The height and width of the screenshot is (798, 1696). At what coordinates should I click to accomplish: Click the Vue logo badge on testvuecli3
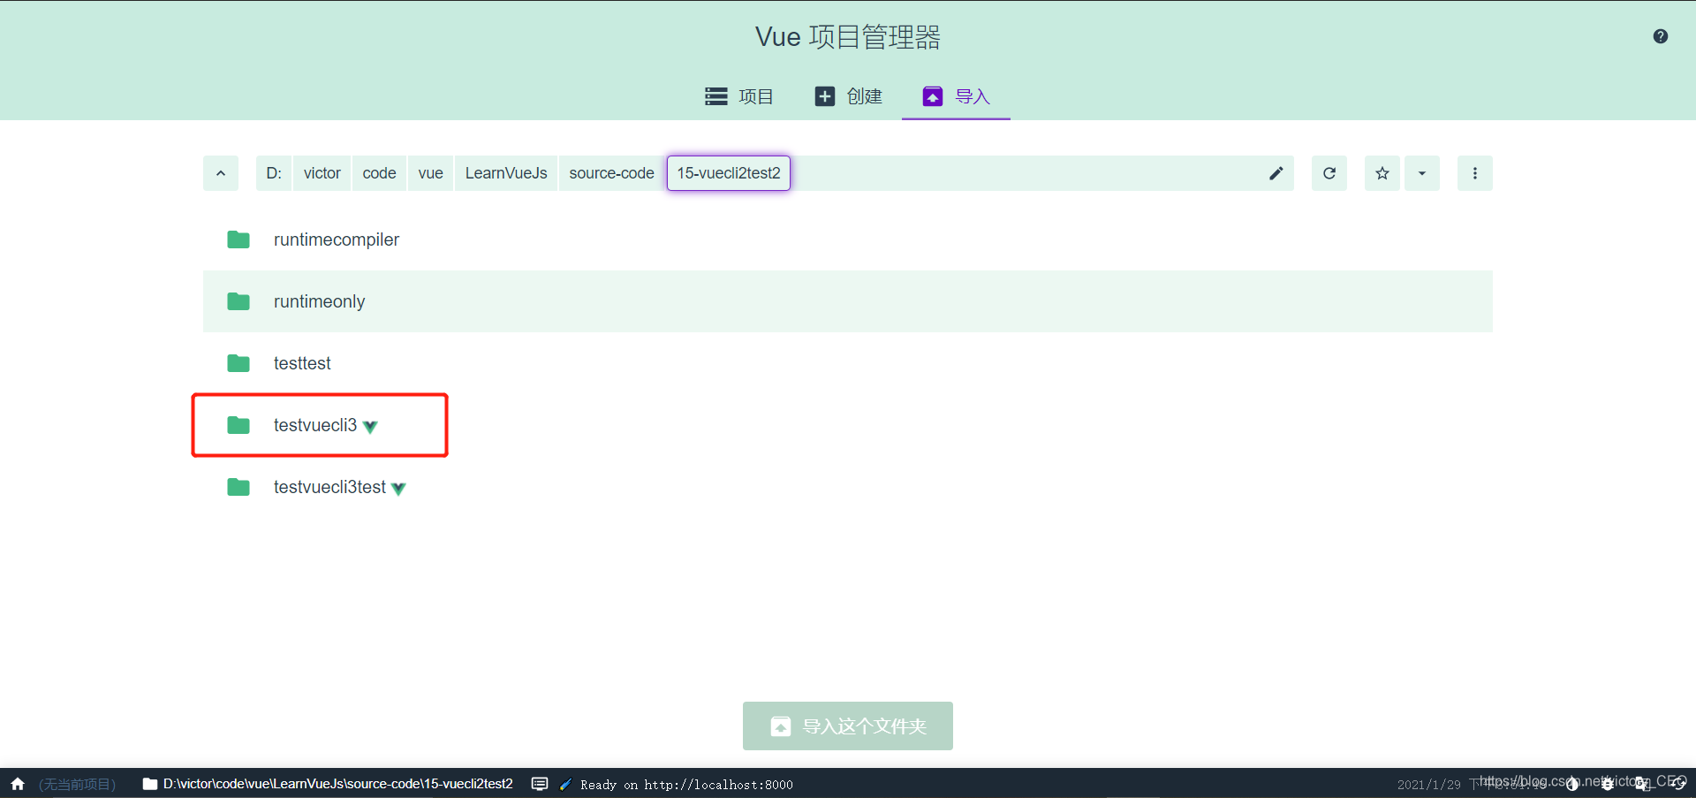pyautogui.click(x=370, y=427)
